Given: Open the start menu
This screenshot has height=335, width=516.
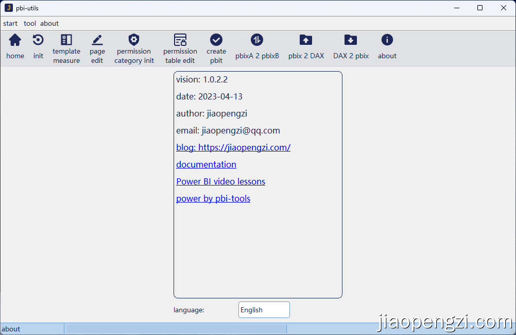Looking at the screenshot, I should pos(10,23).
